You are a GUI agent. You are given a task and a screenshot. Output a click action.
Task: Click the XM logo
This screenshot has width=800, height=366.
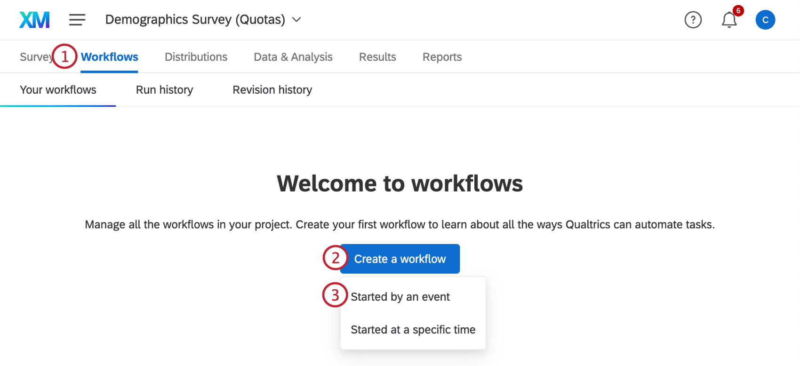[33, 19]
